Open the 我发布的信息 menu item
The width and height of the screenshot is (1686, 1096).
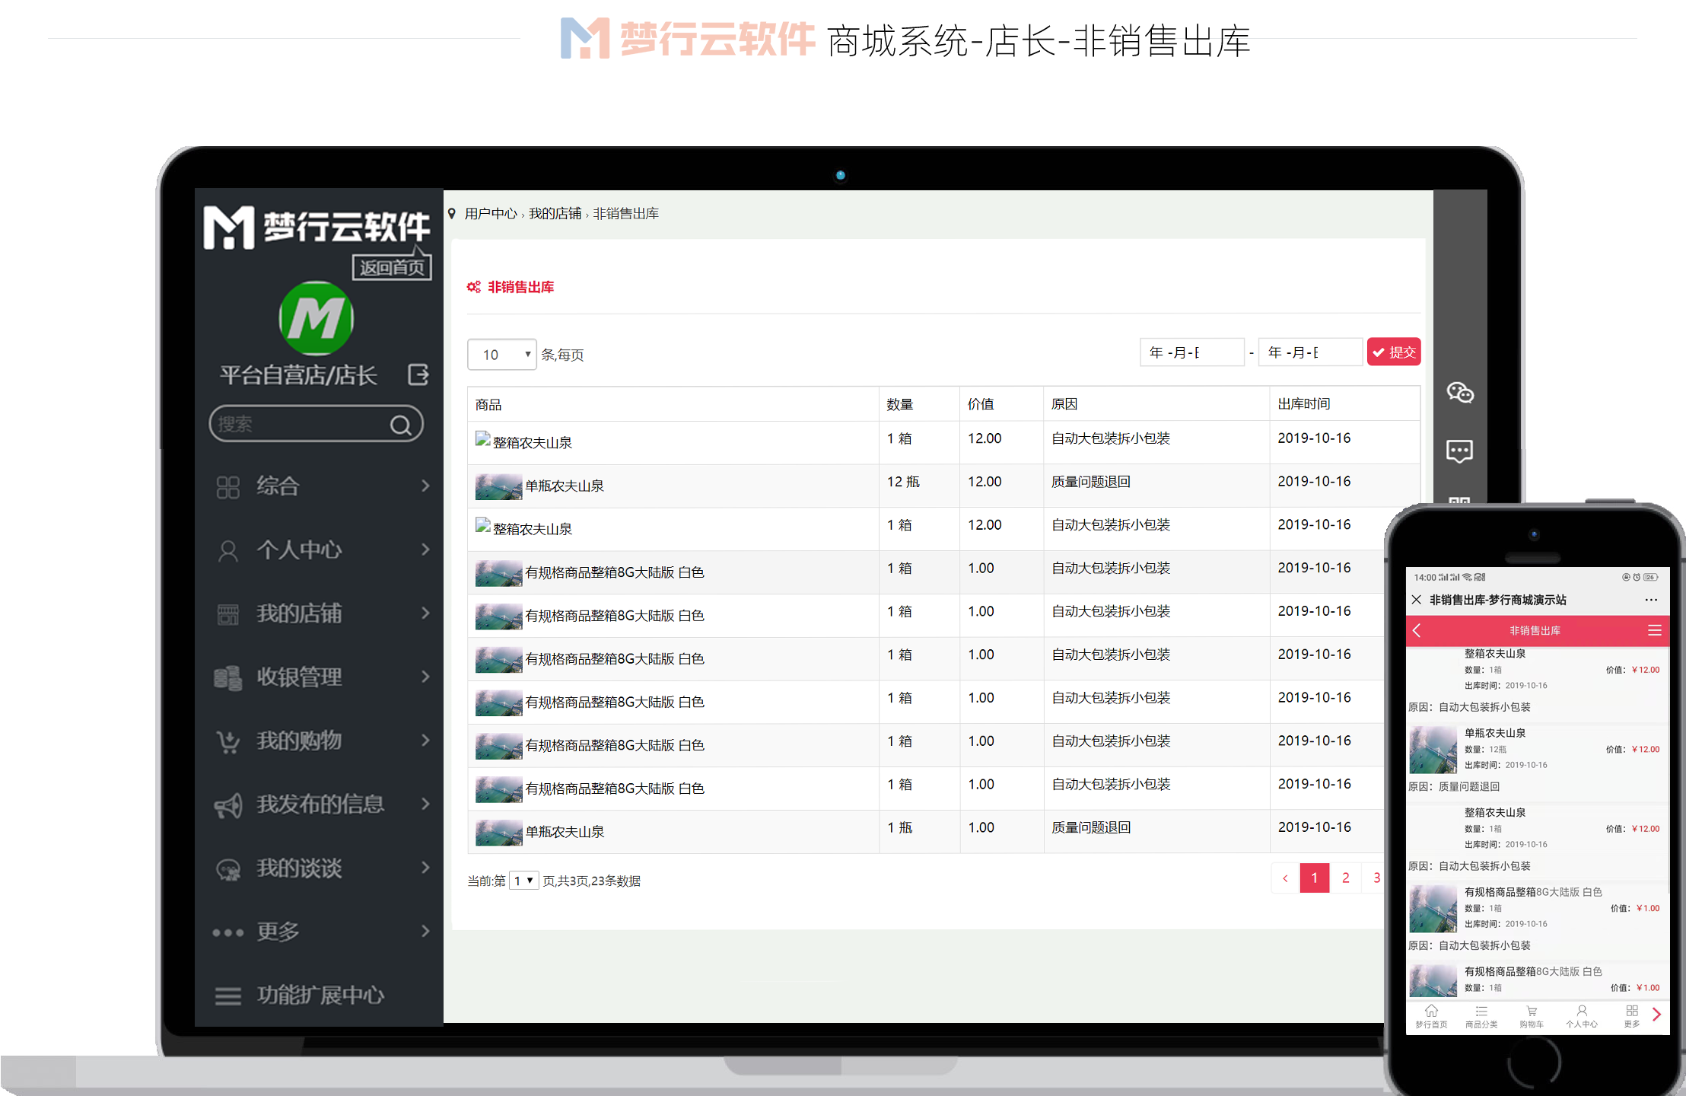pos(320,804)
